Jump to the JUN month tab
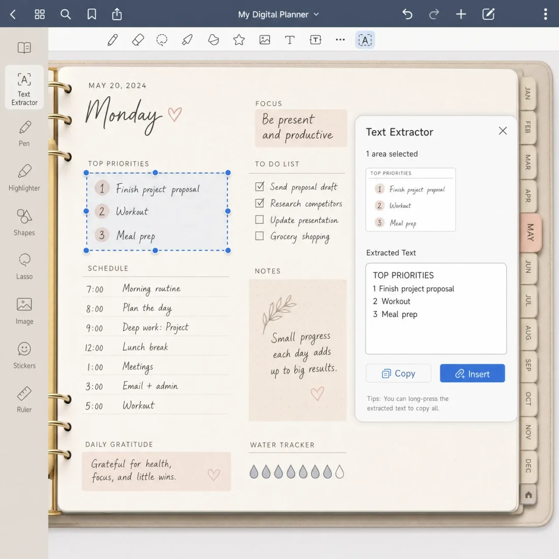The height and width of the screenshot is (559, 559). [528, 267]
